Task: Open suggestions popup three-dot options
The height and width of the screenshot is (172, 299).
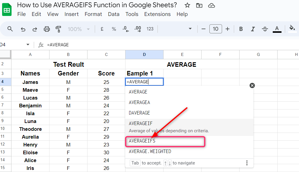Action: tap(247, 163)
